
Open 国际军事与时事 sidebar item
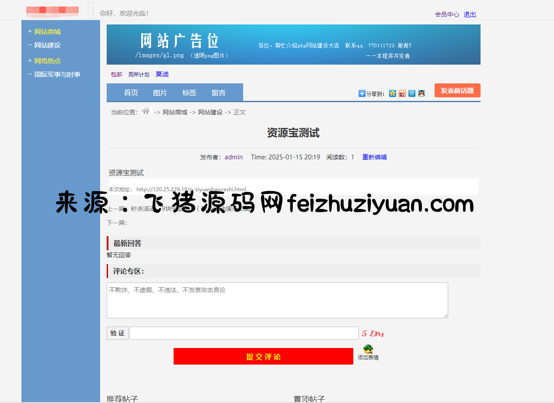tap(57, 74)
